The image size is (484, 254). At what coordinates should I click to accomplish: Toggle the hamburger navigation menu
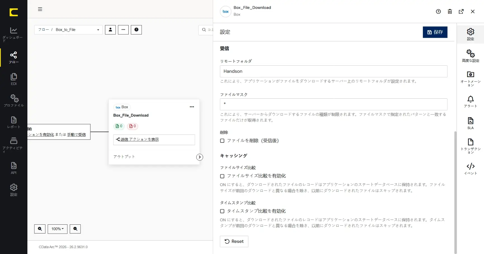[x=40, y=9]
